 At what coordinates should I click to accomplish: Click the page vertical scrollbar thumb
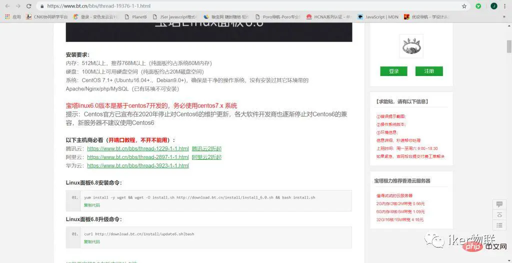[509, 46]
